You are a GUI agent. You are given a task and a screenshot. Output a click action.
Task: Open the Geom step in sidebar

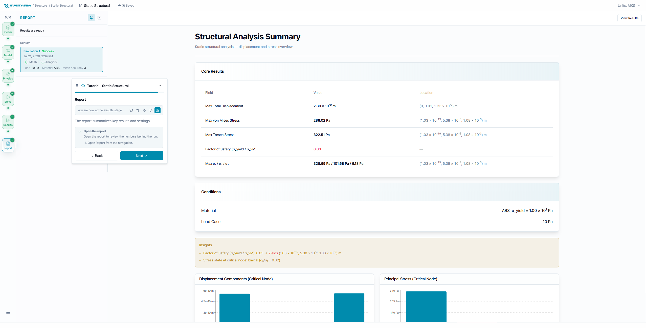[x=8, y=29]
